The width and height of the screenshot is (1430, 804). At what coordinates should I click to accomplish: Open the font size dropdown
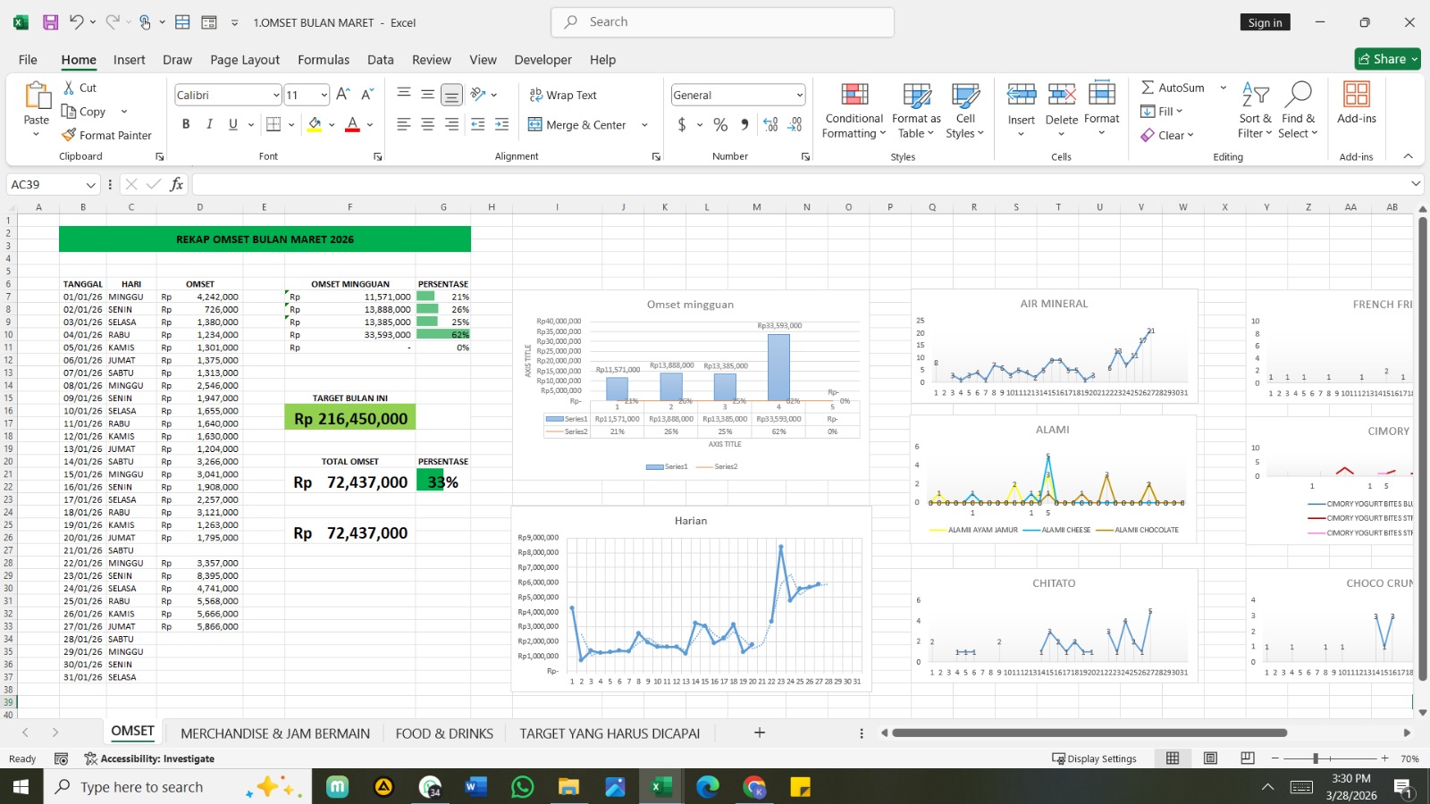[324, 95]
